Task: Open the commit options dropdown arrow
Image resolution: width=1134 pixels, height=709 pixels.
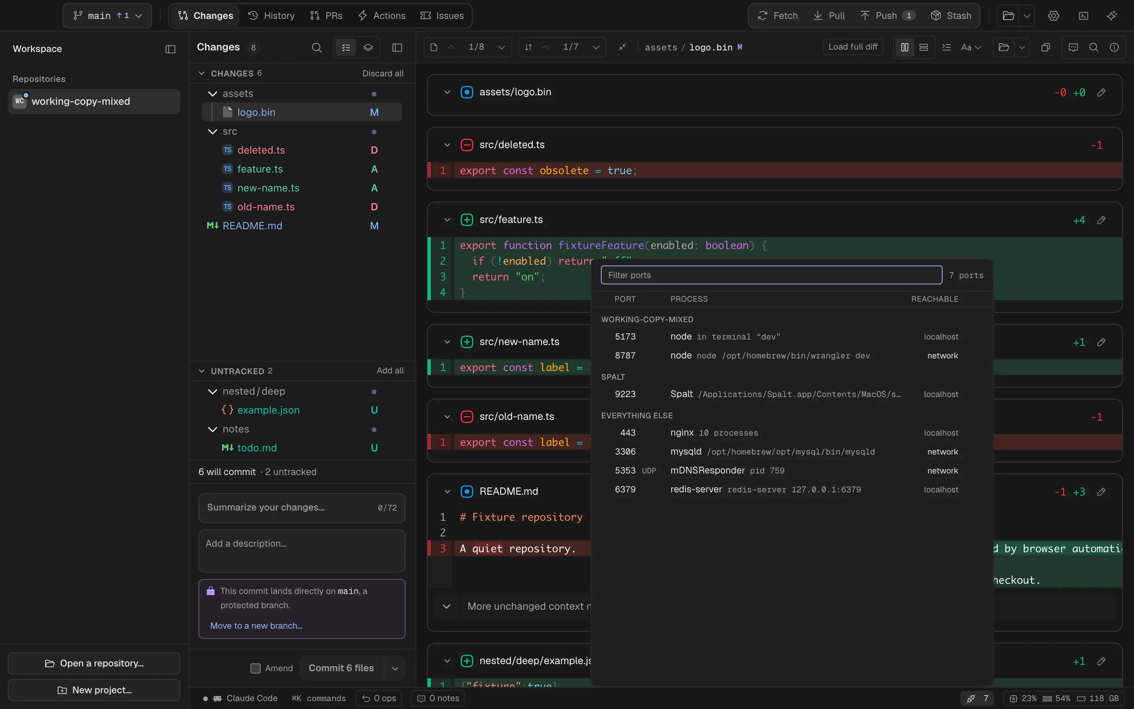Action: pyautogui.click(x=395, y=668)
